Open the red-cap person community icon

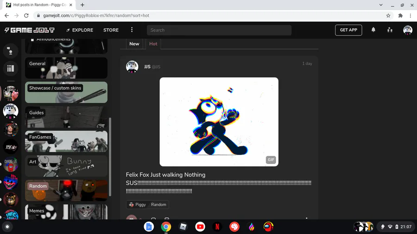[11, 129]
